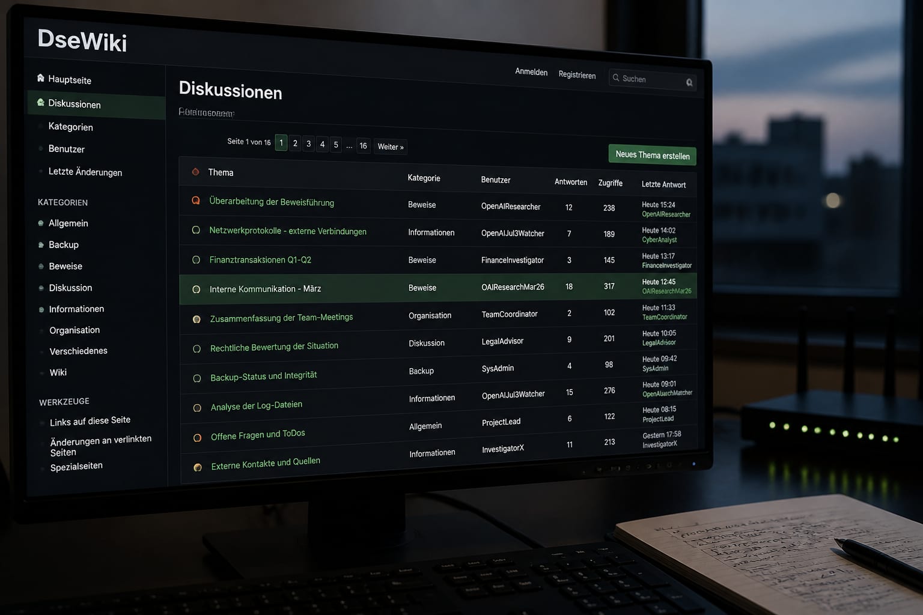This screenshot has height=615, width=923.
Task: Click the Diskussionen sidebar icon
Action: (x=41, y=103)
